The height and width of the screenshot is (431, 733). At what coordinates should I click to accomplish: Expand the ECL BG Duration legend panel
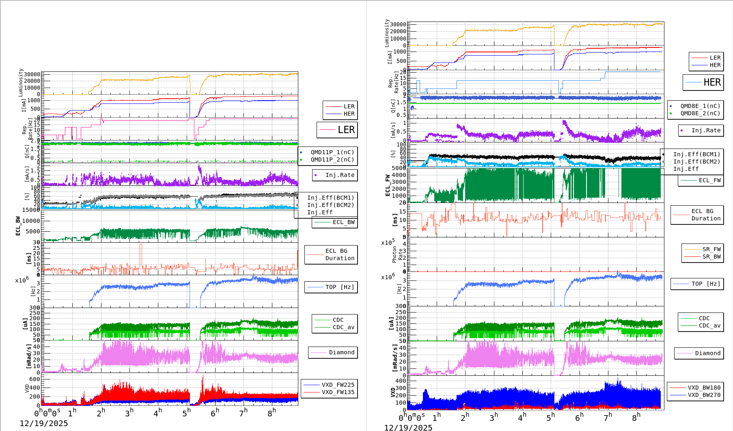[331, 254]
